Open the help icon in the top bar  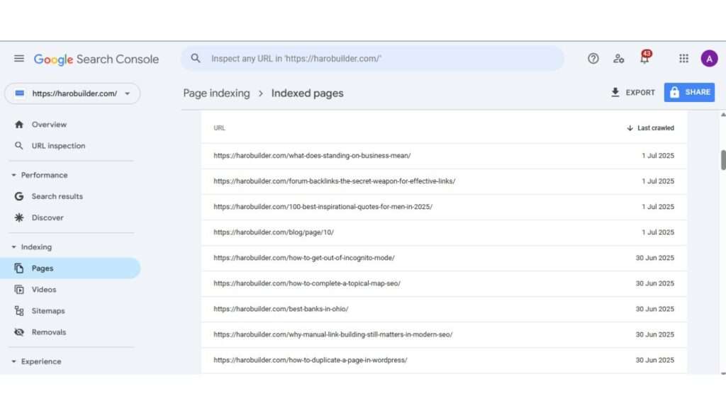[x=593, y=59]
